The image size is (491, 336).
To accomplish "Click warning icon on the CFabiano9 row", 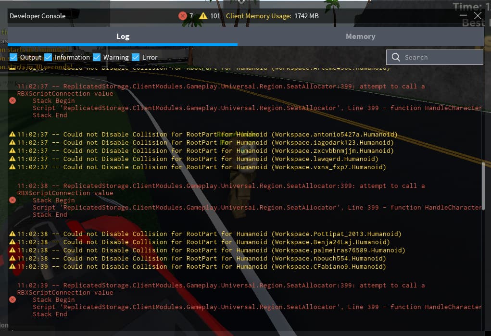I will [13, 266].
